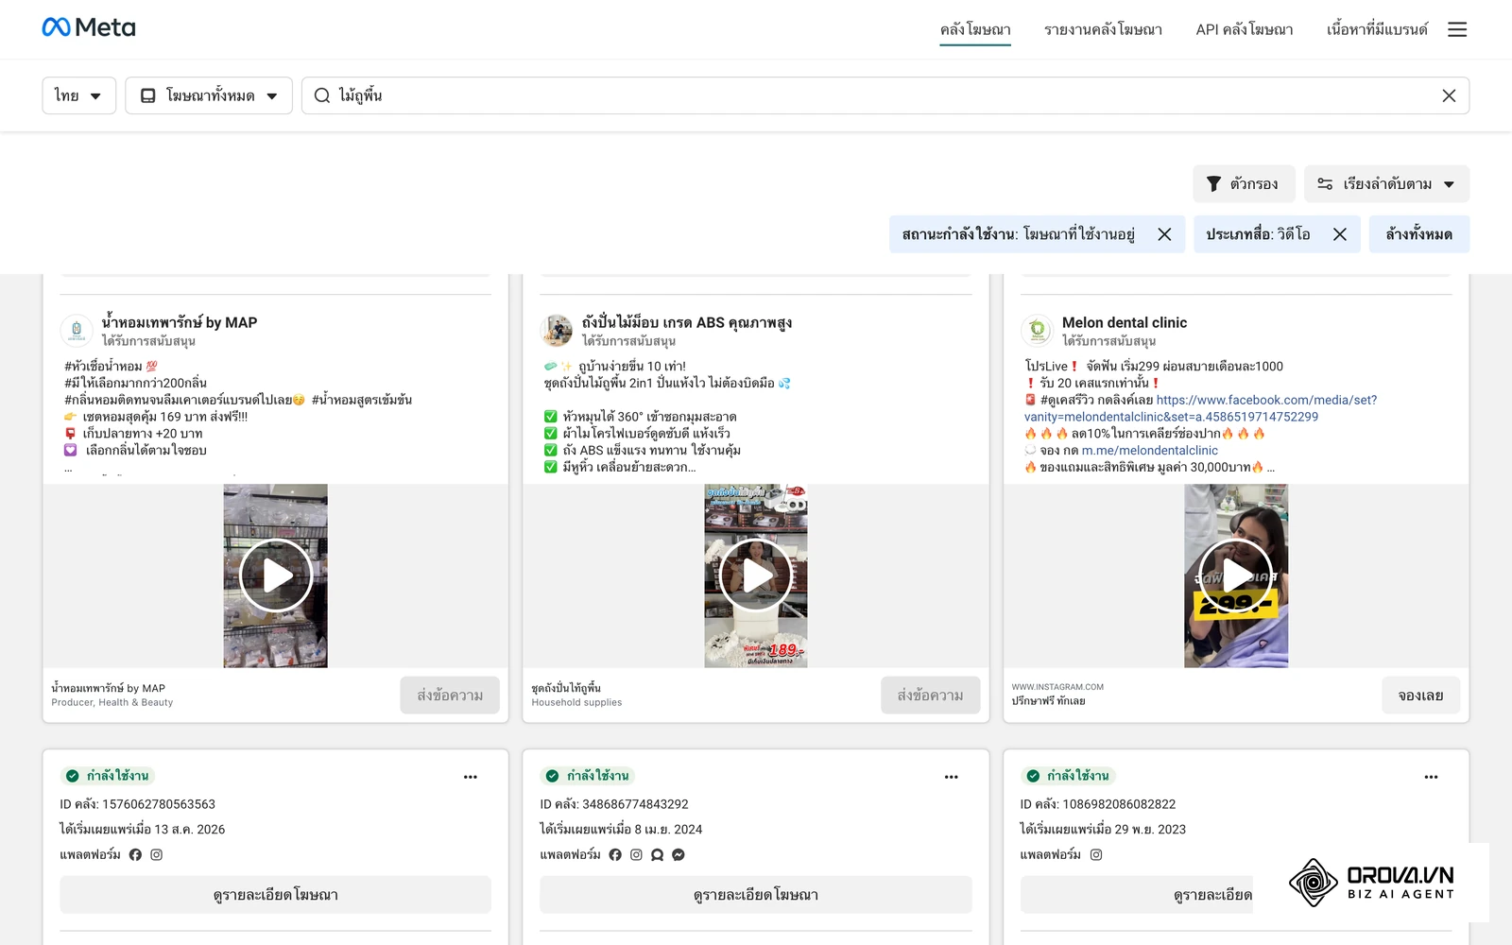
Task: View ad details for ID 1576062780563563
Action: (x=276, y=895)
